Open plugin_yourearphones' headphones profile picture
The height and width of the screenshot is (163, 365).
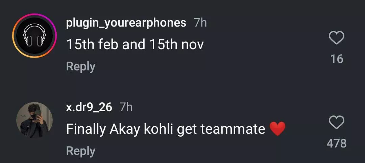[x=34, y=36]
